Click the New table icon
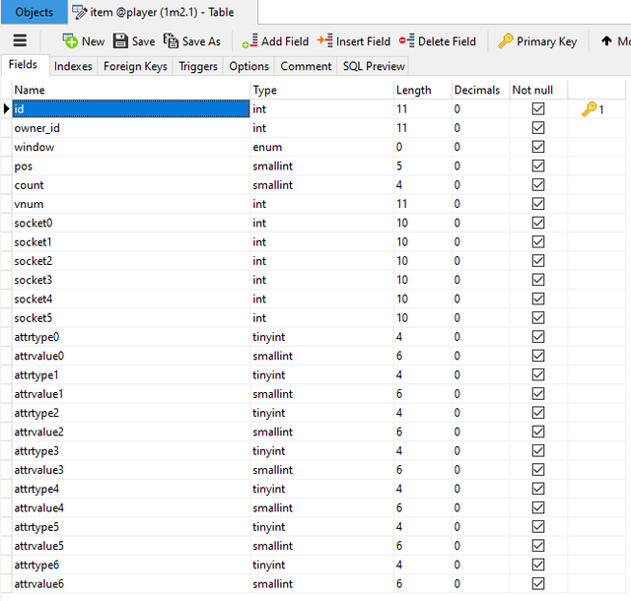Viewport: 631px width, 601px height. tap(70, 40)
